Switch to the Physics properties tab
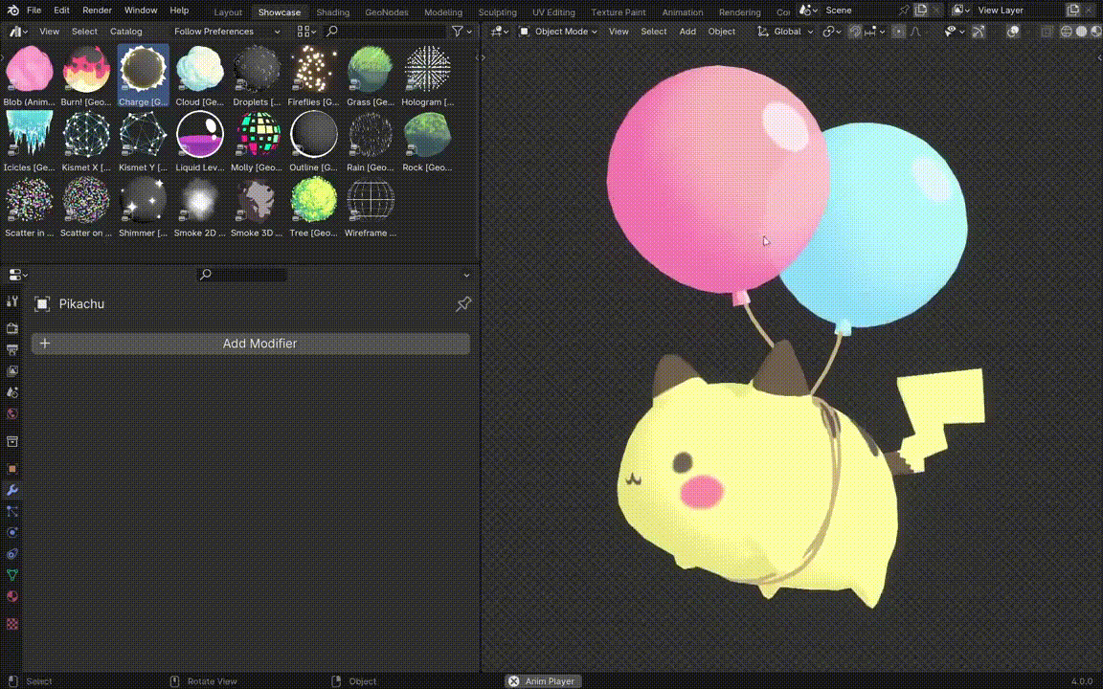The image size is (1103, 689). 12,532
